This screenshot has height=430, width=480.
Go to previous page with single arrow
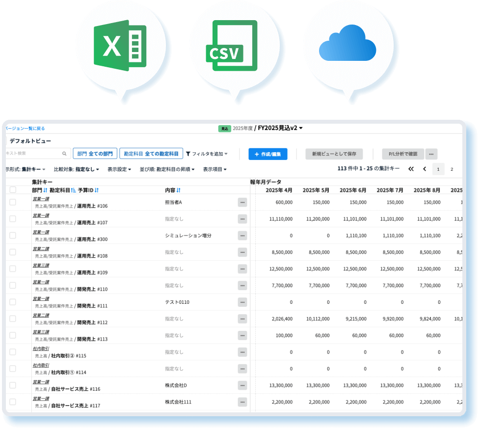click(425, 169)
